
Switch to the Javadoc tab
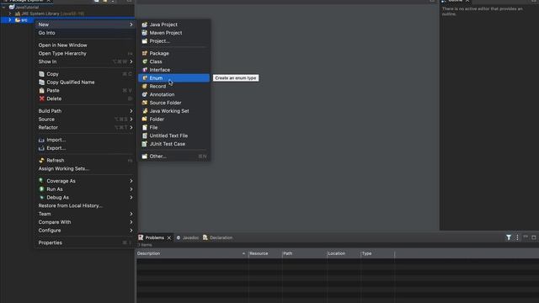(x=188, y=237)
